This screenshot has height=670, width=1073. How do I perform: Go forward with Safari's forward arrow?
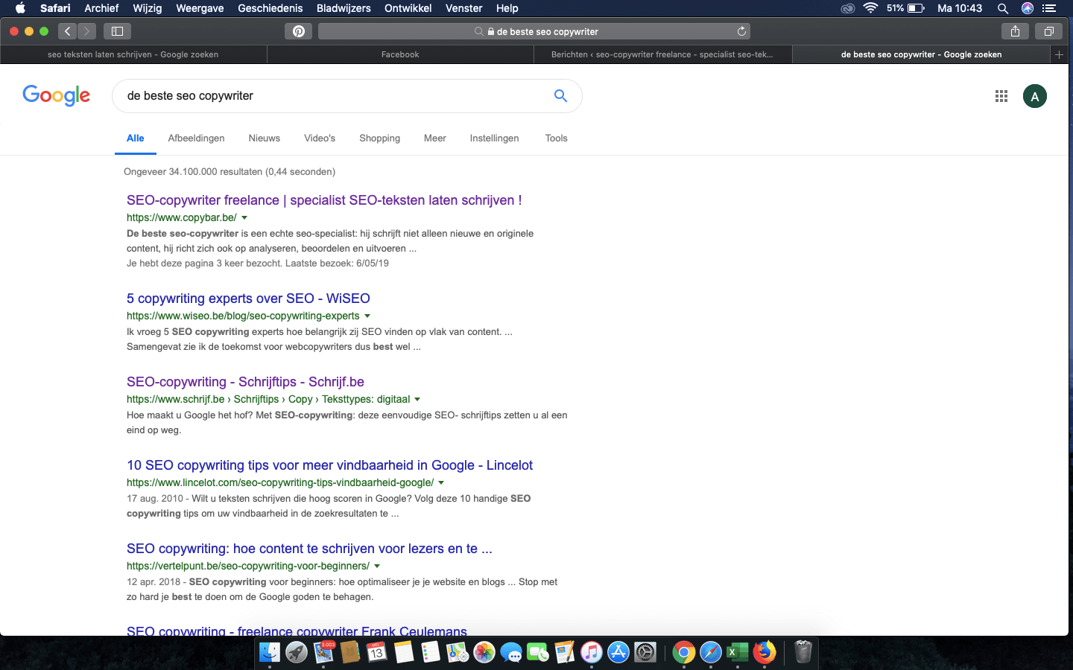tap(87, 31)
